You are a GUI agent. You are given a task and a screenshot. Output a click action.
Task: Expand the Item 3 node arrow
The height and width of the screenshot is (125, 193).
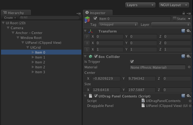click(x=33, y=72)
